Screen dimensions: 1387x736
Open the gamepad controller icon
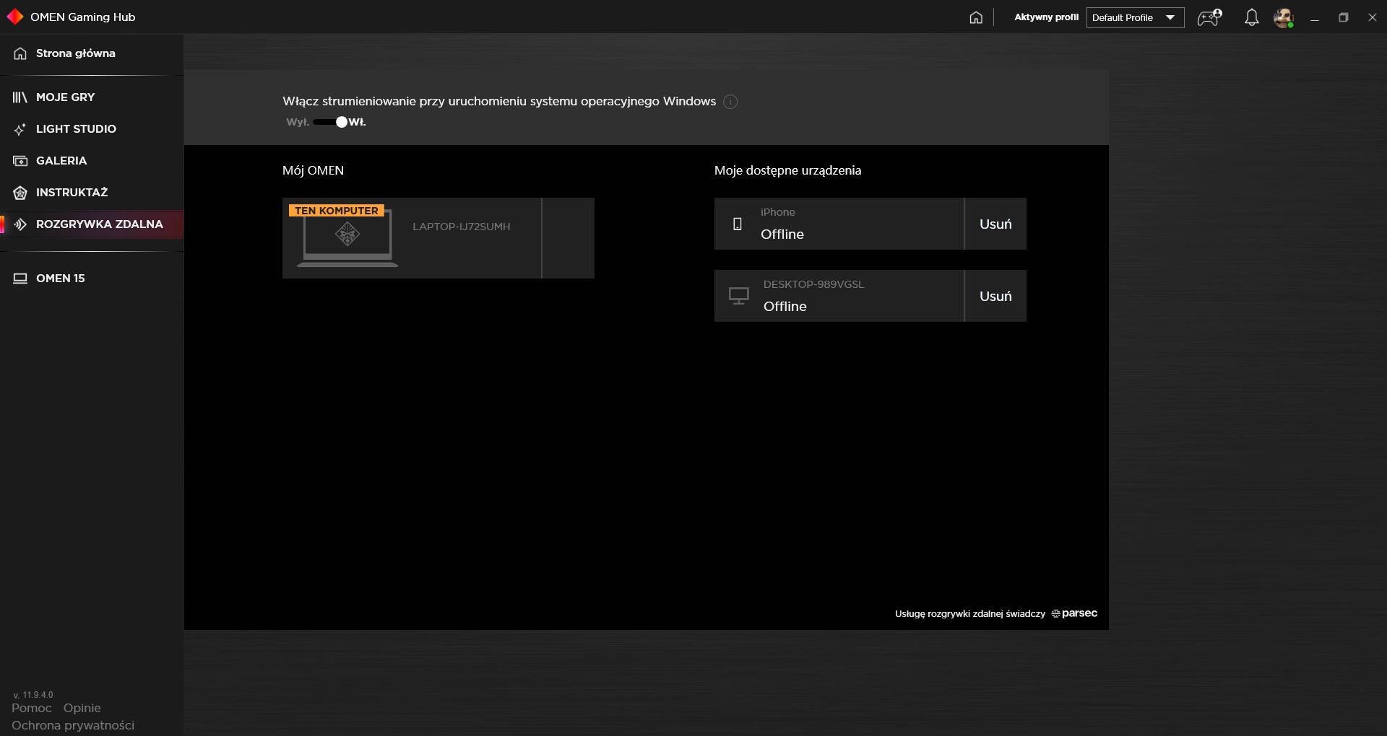(x=1209, y=17)
